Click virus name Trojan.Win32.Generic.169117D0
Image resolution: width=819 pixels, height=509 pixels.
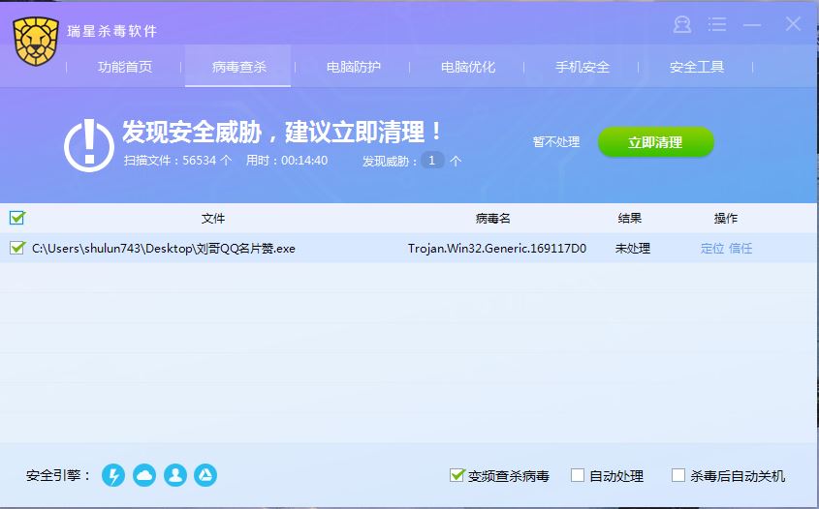[496, 249]
